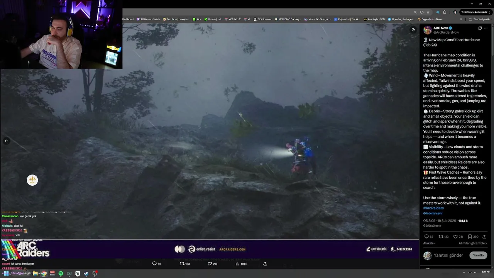Bookmark the tweet showing 290
This screenshot has height=278, width=494.
point(473,237)
